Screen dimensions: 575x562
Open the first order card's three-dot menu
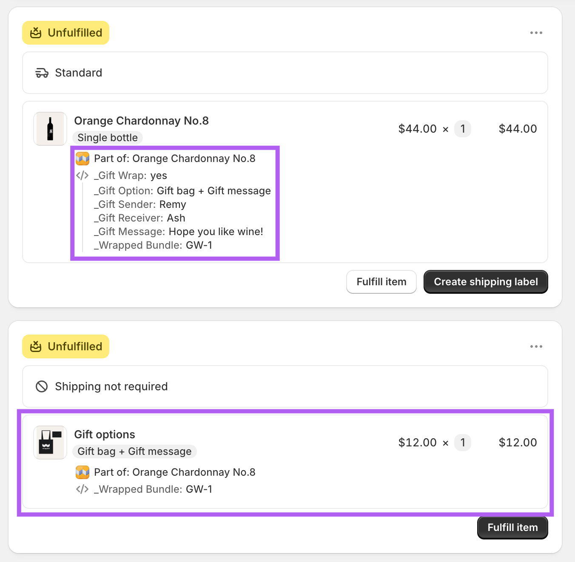(x=536, y=33)
